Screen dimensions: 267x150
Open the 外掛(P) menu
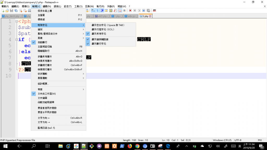[x=111, y=7]
